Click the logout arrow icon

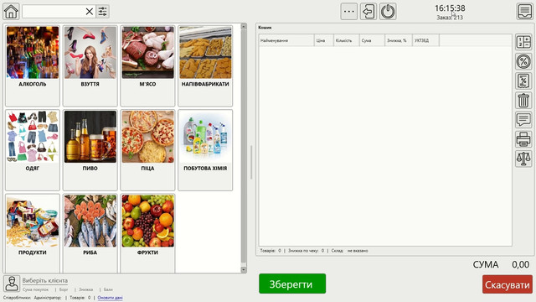368,12
